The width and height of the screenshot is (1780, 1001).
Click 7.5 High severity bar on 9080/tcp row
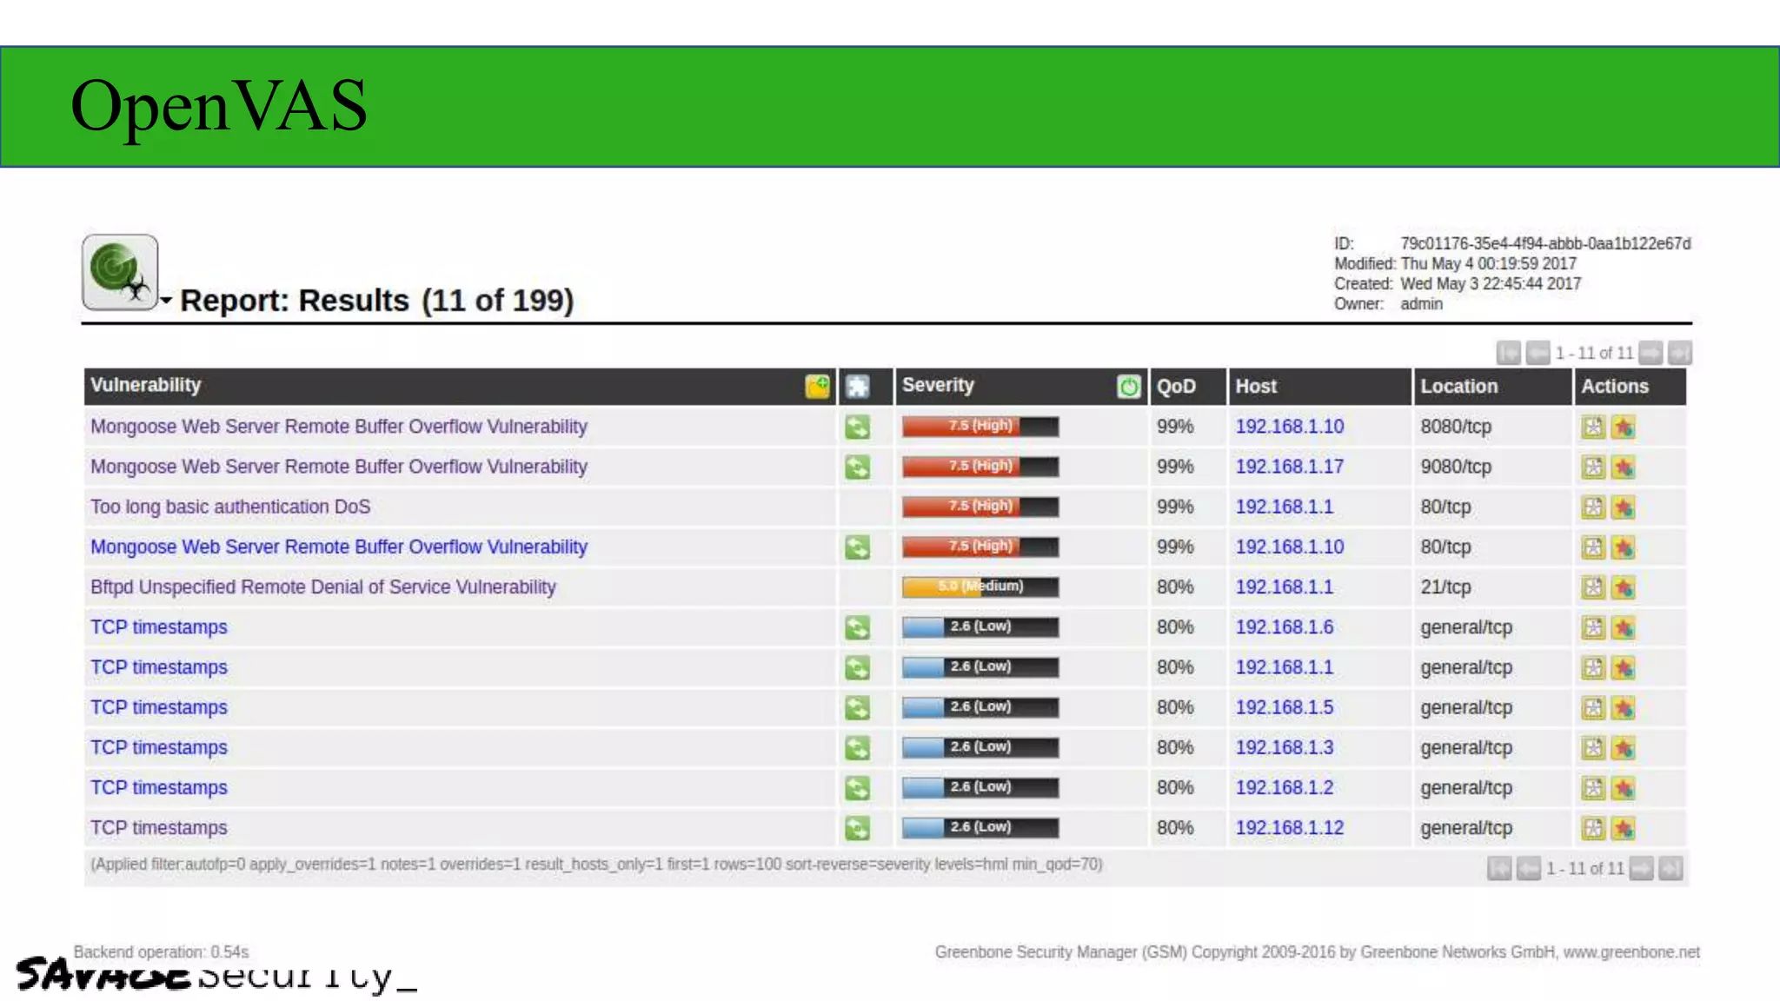(x=980, y=467)
